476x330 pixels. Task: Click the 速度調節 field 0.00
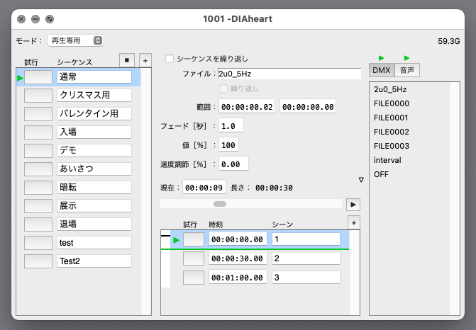pyautogui.click(x=233, y=164)
